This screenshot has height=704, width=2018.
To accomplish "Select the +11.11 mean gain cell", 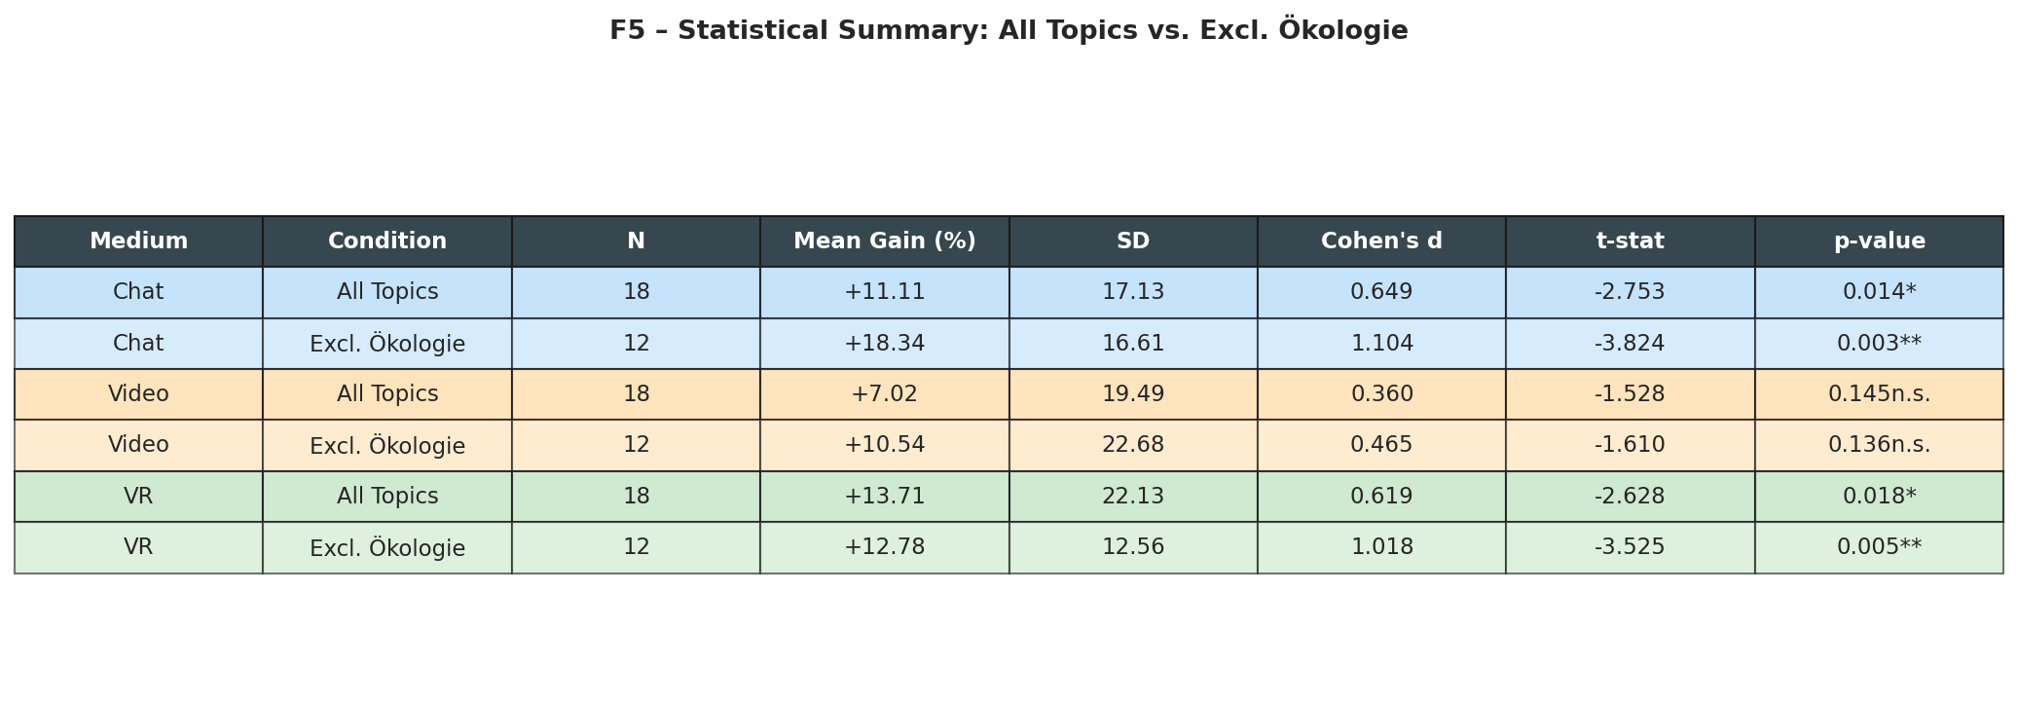I will tap(884, 292).
